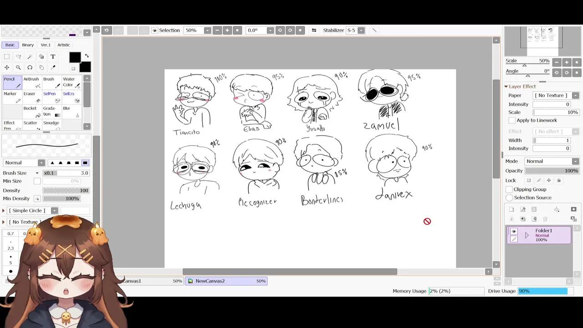The image size is (583, 328).
Task: Open the canvas zoom 50% dropdown
Action: click(x=207, y=31)
